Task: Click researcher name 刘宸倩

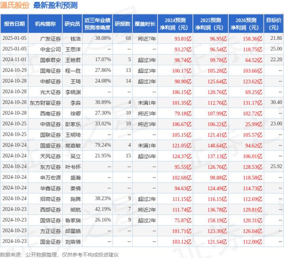Action: click(73, 241)
